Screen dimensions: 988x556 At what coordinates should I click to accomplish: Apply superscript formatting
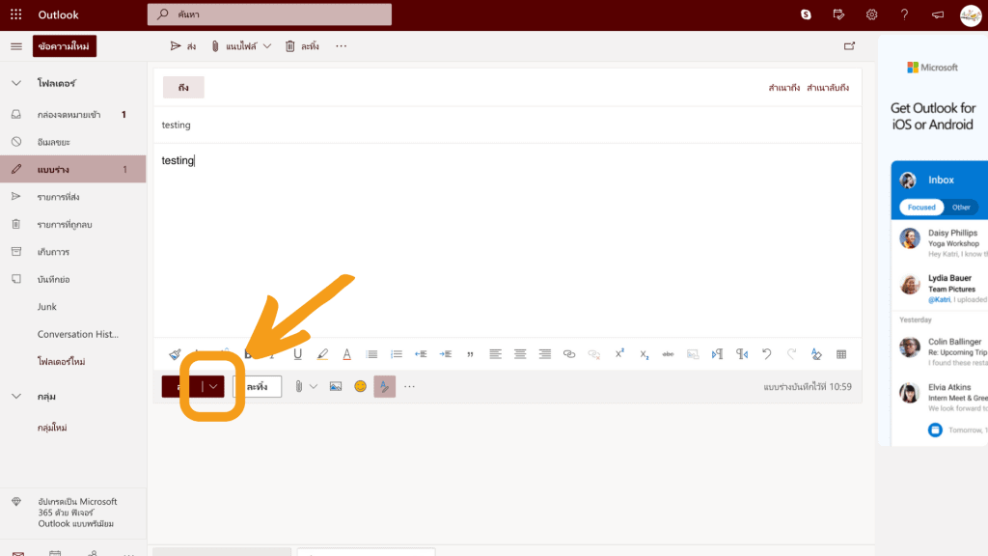click(618, 353)
